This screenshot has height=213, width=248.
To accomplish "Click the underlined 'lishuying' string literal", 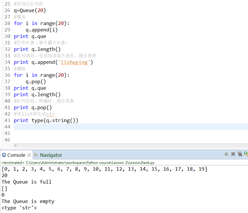I will (74, 62).
